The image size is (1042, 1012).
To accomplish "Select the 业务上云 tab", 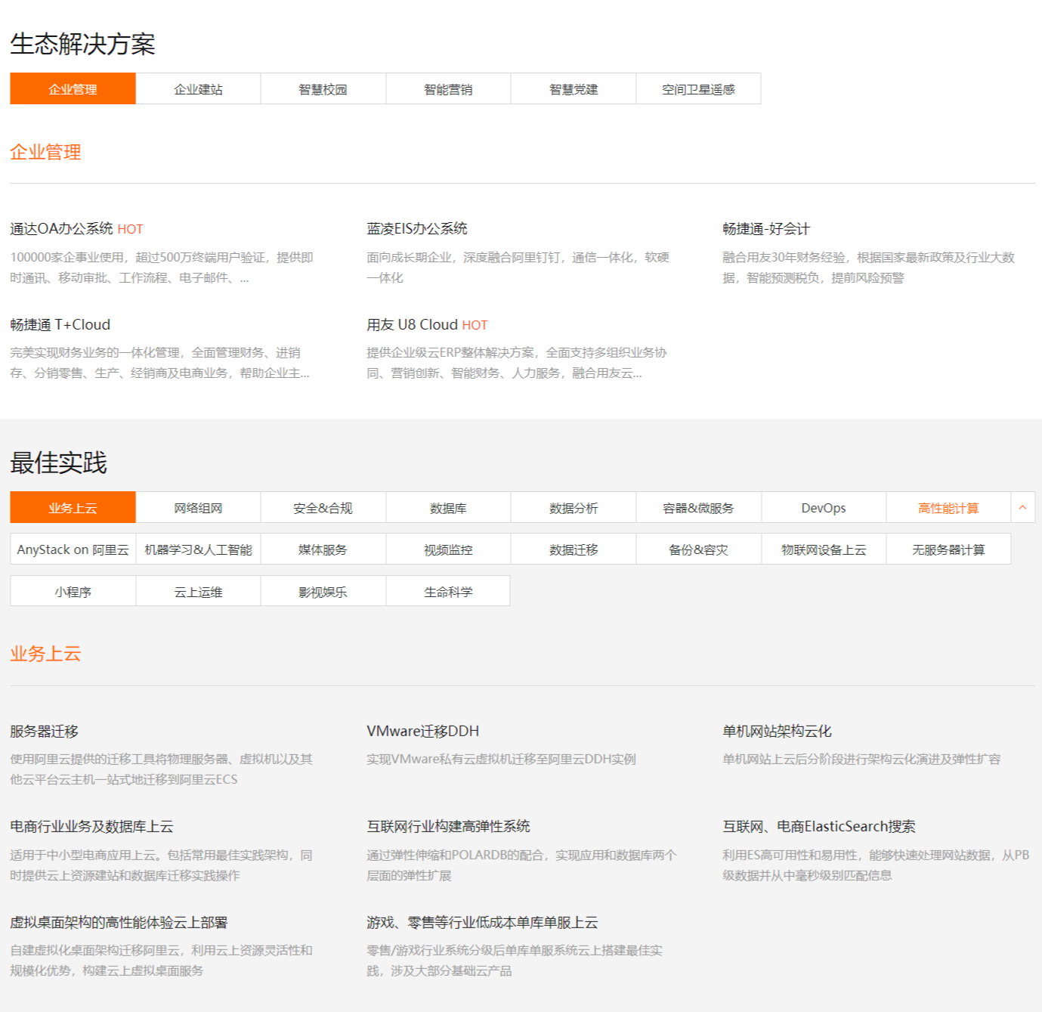I will (73, 508).
